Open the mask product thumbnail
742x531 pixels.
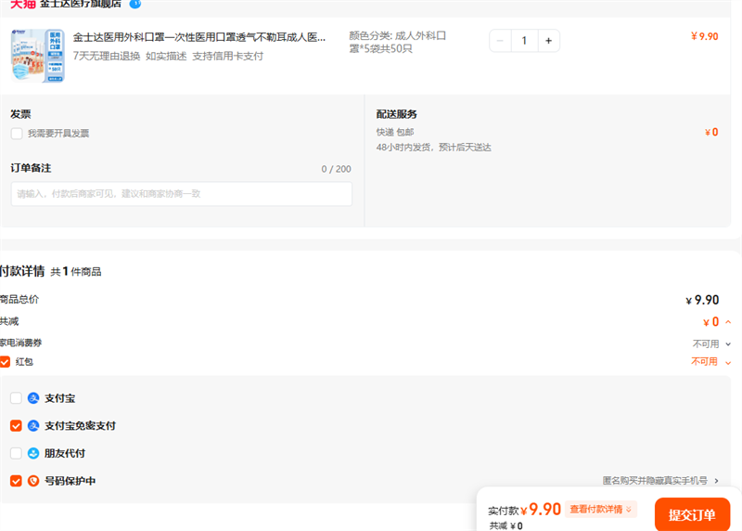point(37,56)
